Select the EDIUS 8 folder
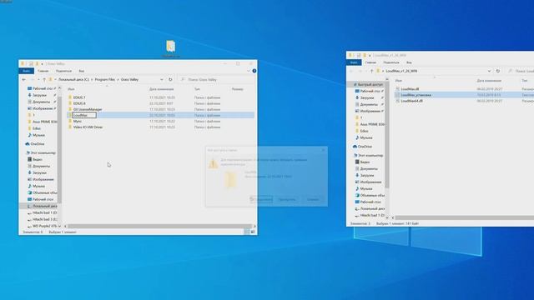The height and width of the screenshot is (300, 534). pyautogui.click(x=79, y=103)
